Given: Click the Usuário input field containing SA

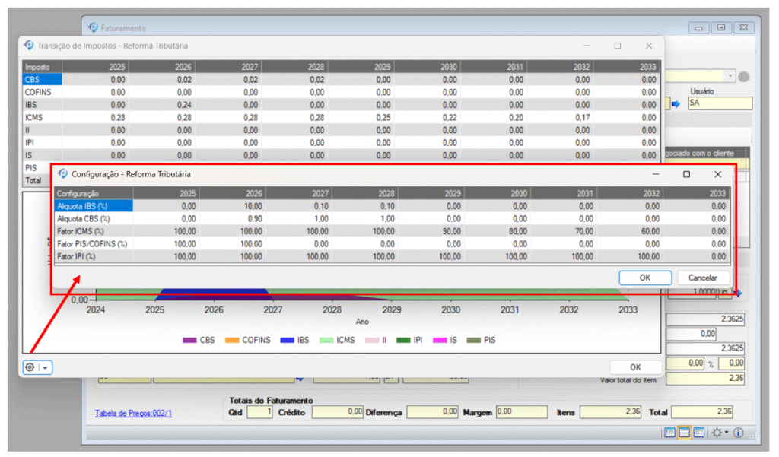Looking at the screenshot, I should pyautogui.click(x=719, y=103).
